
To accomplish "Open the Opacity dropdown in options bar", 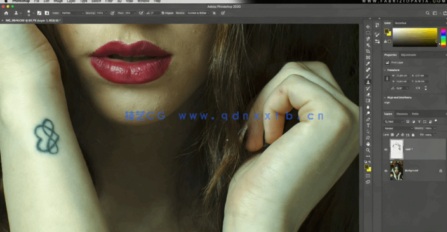I will click(x=106, y=13).
